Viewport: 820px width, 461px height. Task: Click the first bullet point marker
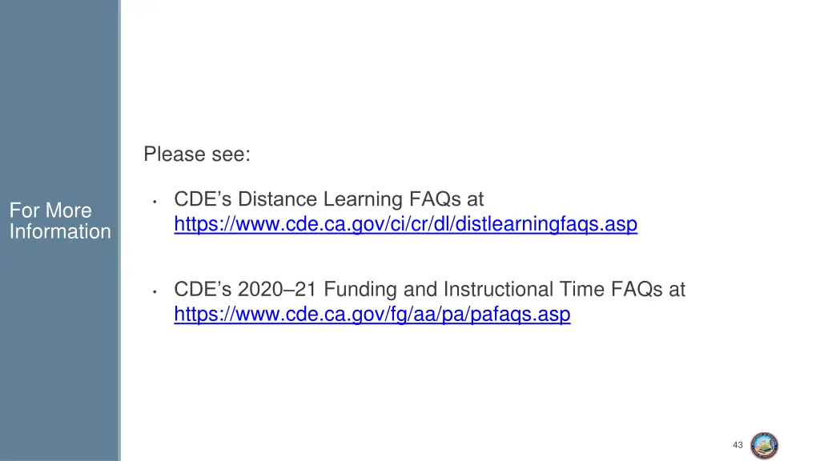click(155, 201)
